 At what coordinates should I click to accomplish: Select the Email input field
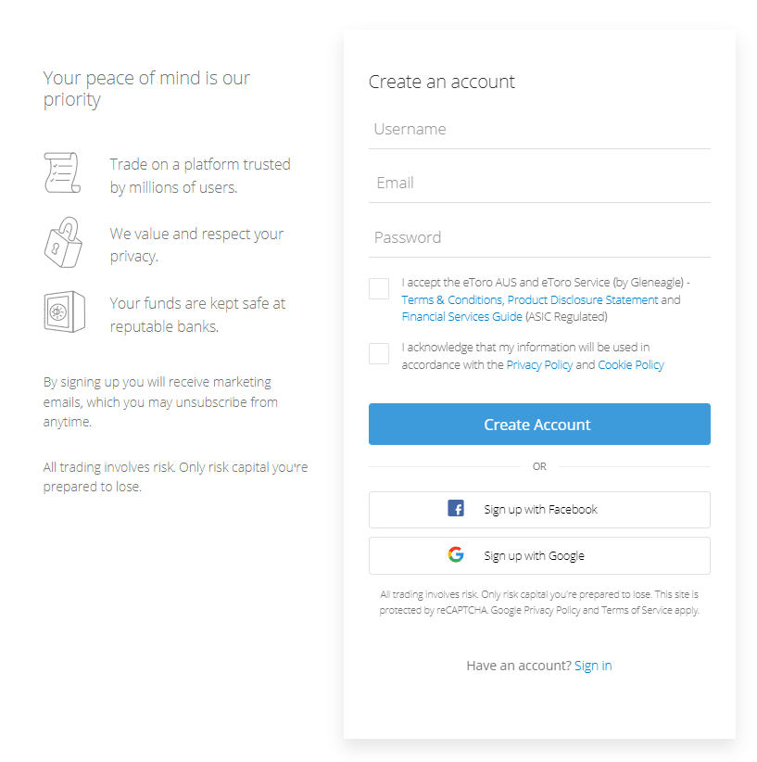pyautogui.click(x=539, y=184)
